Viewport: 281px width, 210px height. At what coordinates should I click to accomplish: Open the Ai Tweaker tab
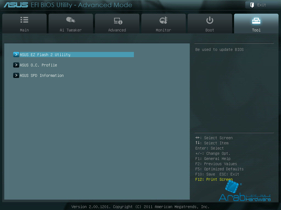click(71, 24)
